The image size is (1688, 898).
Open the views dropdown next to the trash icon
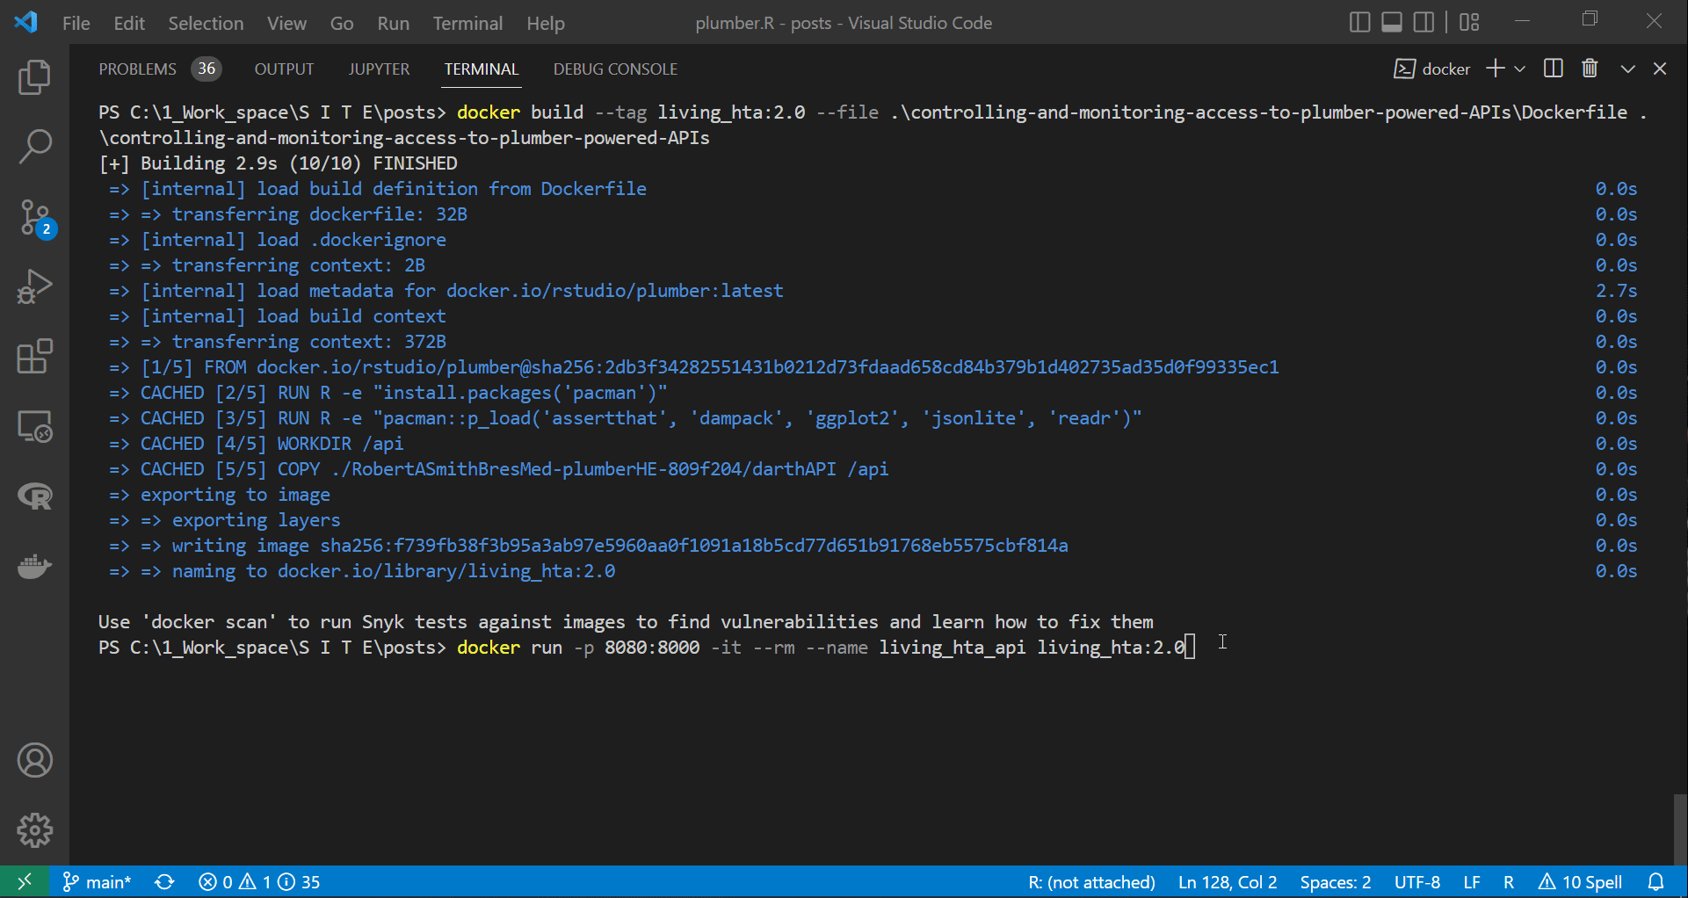point(1628,69)
